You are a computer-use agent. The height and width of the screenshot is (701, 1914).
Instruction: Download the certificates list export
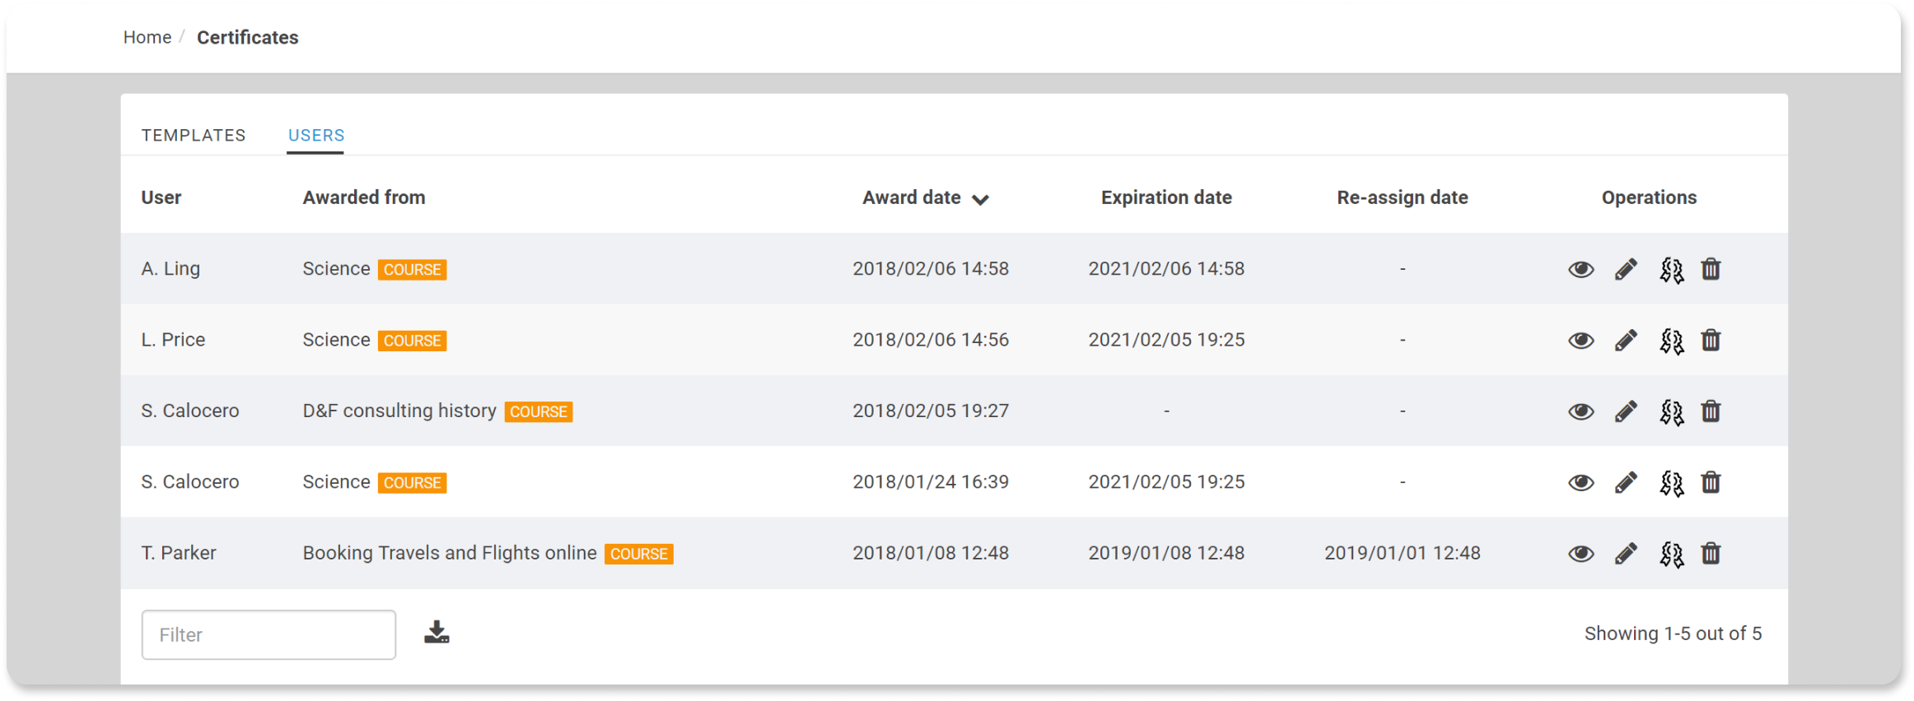tap(436, 632)
